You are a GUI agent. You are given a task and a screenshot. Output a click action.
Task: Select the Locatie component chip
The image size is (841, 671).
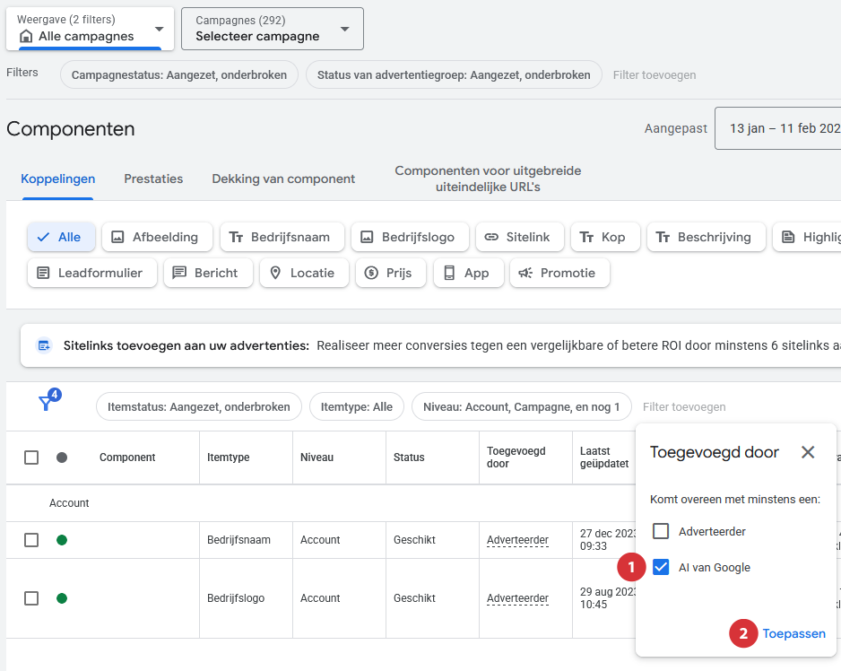click(302, 273)
